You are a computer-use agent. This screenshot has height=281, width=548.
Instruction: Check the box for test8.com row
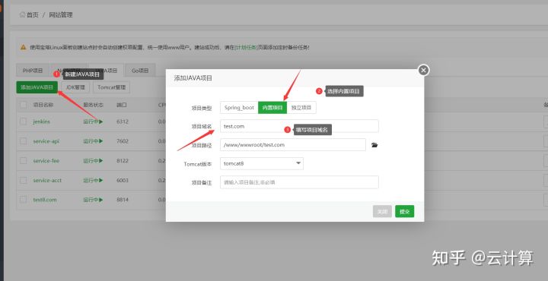click(23, 200)
